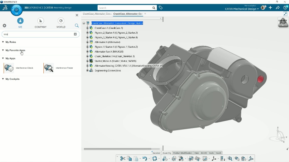
Task: Switch to the View toolbar tab
Action: (196, 153)
